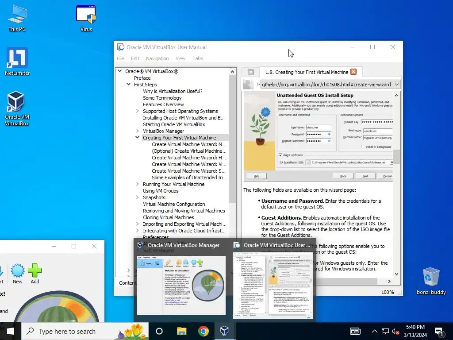Click the gray tab close icon beside the tab
Viewport: 453px width, 340px height.
[251, 72]
